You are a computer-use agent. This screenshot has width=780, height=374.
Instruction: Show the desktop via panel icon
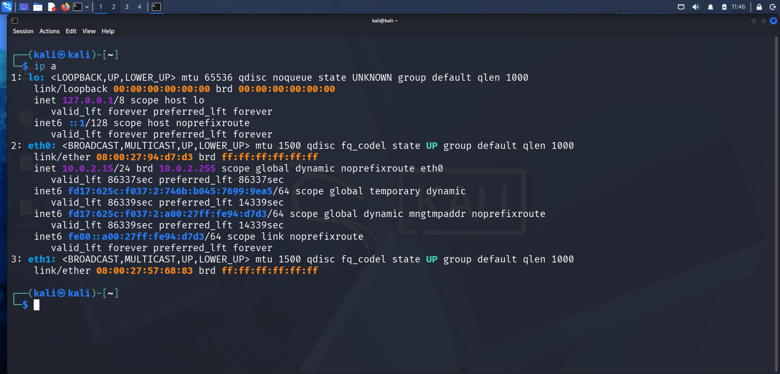pyautogui.click(x=24, y=7)
